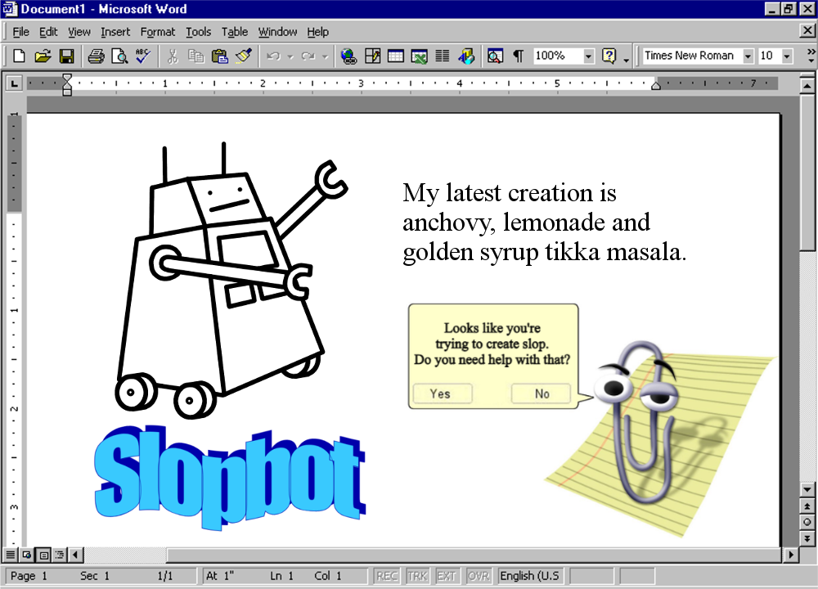Open the font size dropdown
818x589 pixels.
pos(787,56)
